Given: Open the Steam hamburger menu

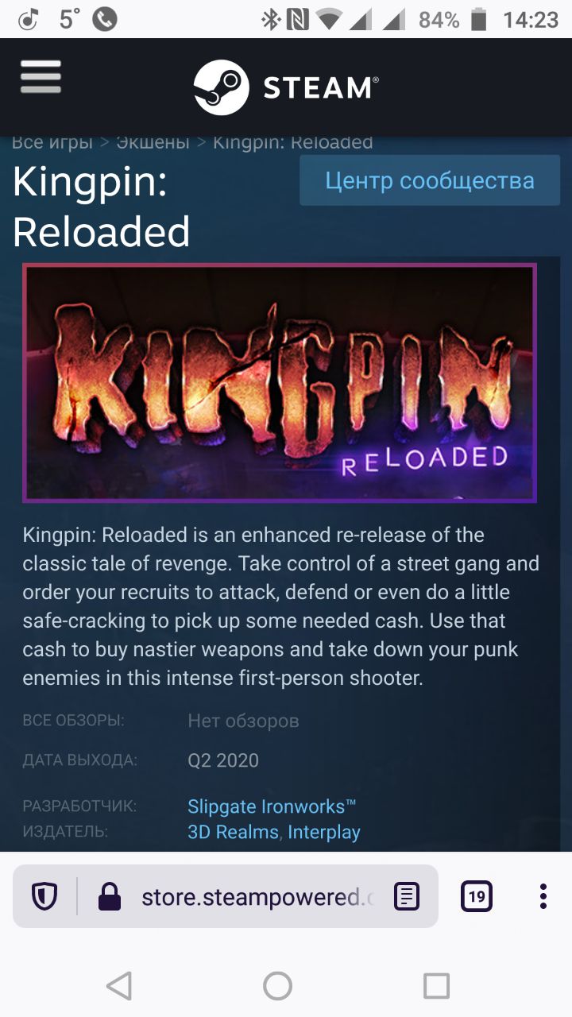Looking at the screenshot, I should point(41,78).
